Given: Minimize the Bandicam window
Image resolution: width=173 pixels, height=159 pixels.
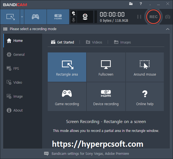Looking at the screenshot, I should point(158,4).
